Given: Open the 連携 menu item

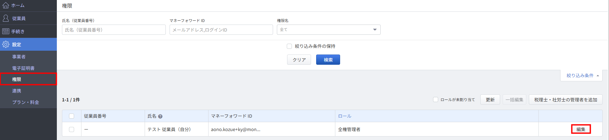Looking at the screenshot, I should (17, 91).
